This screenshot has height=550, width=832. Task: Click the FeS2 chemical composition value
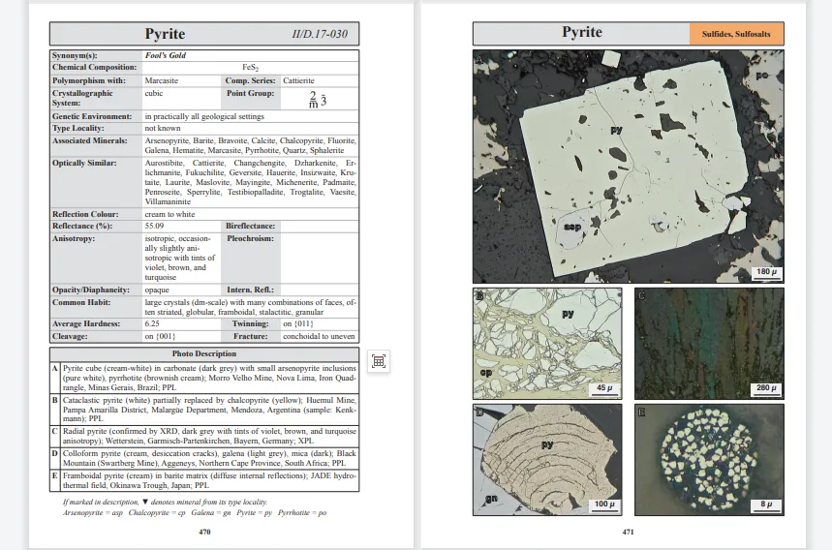249,68
